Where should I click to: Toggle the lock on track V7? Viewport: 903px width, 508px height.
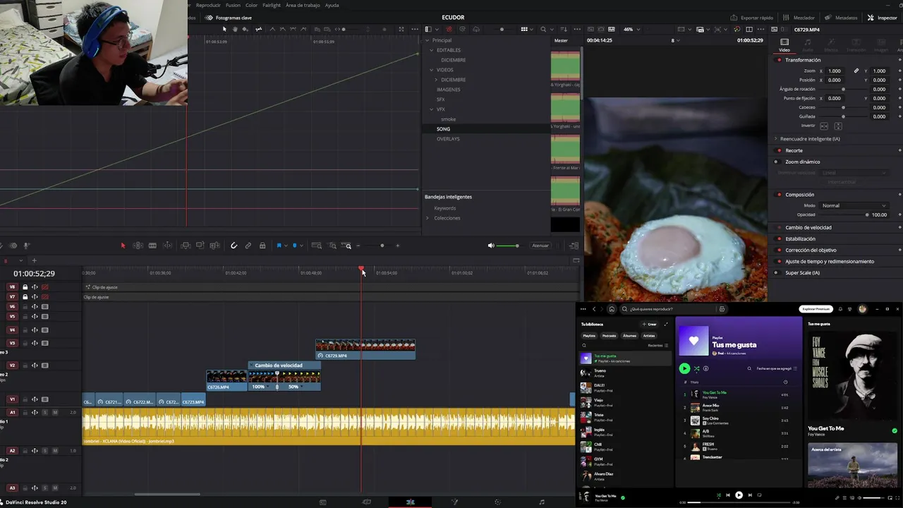tap(25, 297)
